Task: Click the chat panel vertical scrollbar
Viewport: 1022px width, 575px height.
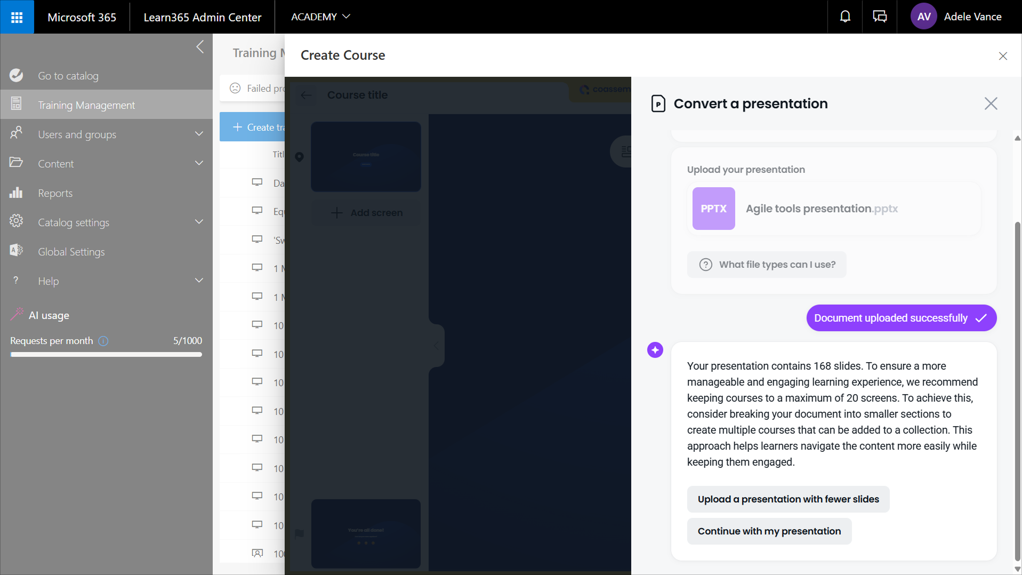Action: pyautogui.click(x=1017, y=373)
